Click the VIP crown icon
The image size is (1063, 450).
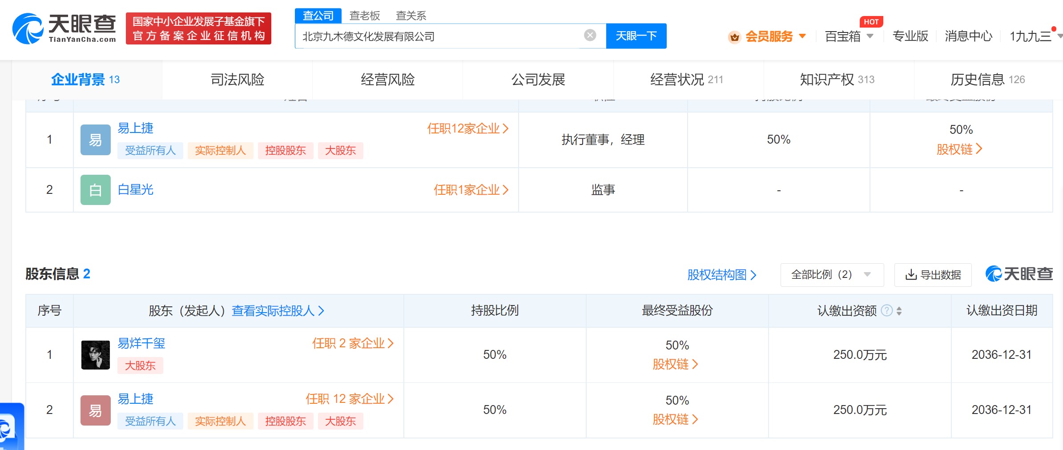734,37
